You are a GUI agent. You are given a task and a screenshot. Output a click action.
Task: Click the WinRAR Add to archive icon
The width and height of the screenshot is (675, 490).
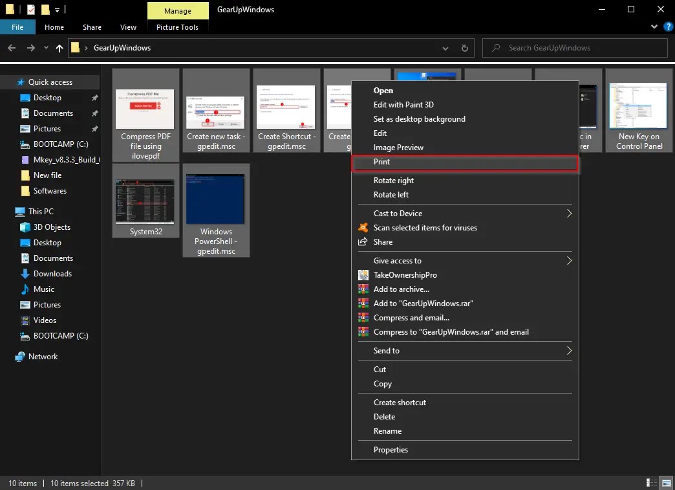tap(363, 289)
